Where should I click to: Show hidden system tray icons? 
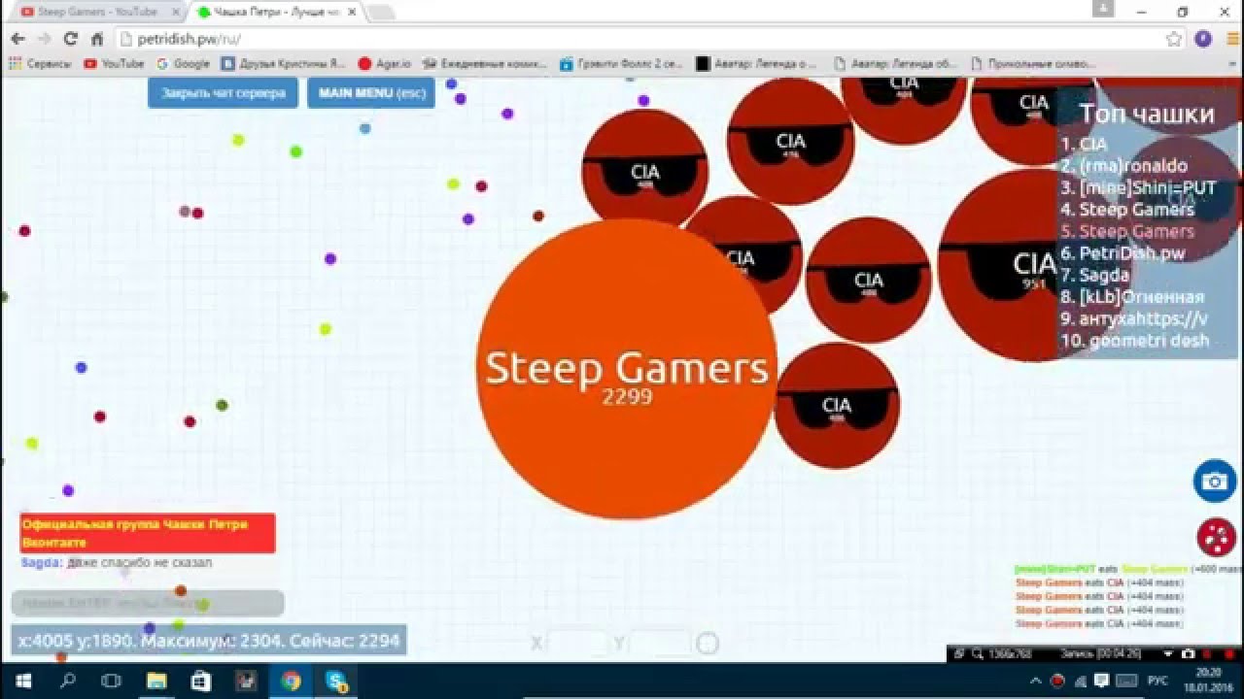tap(1035, 682)
